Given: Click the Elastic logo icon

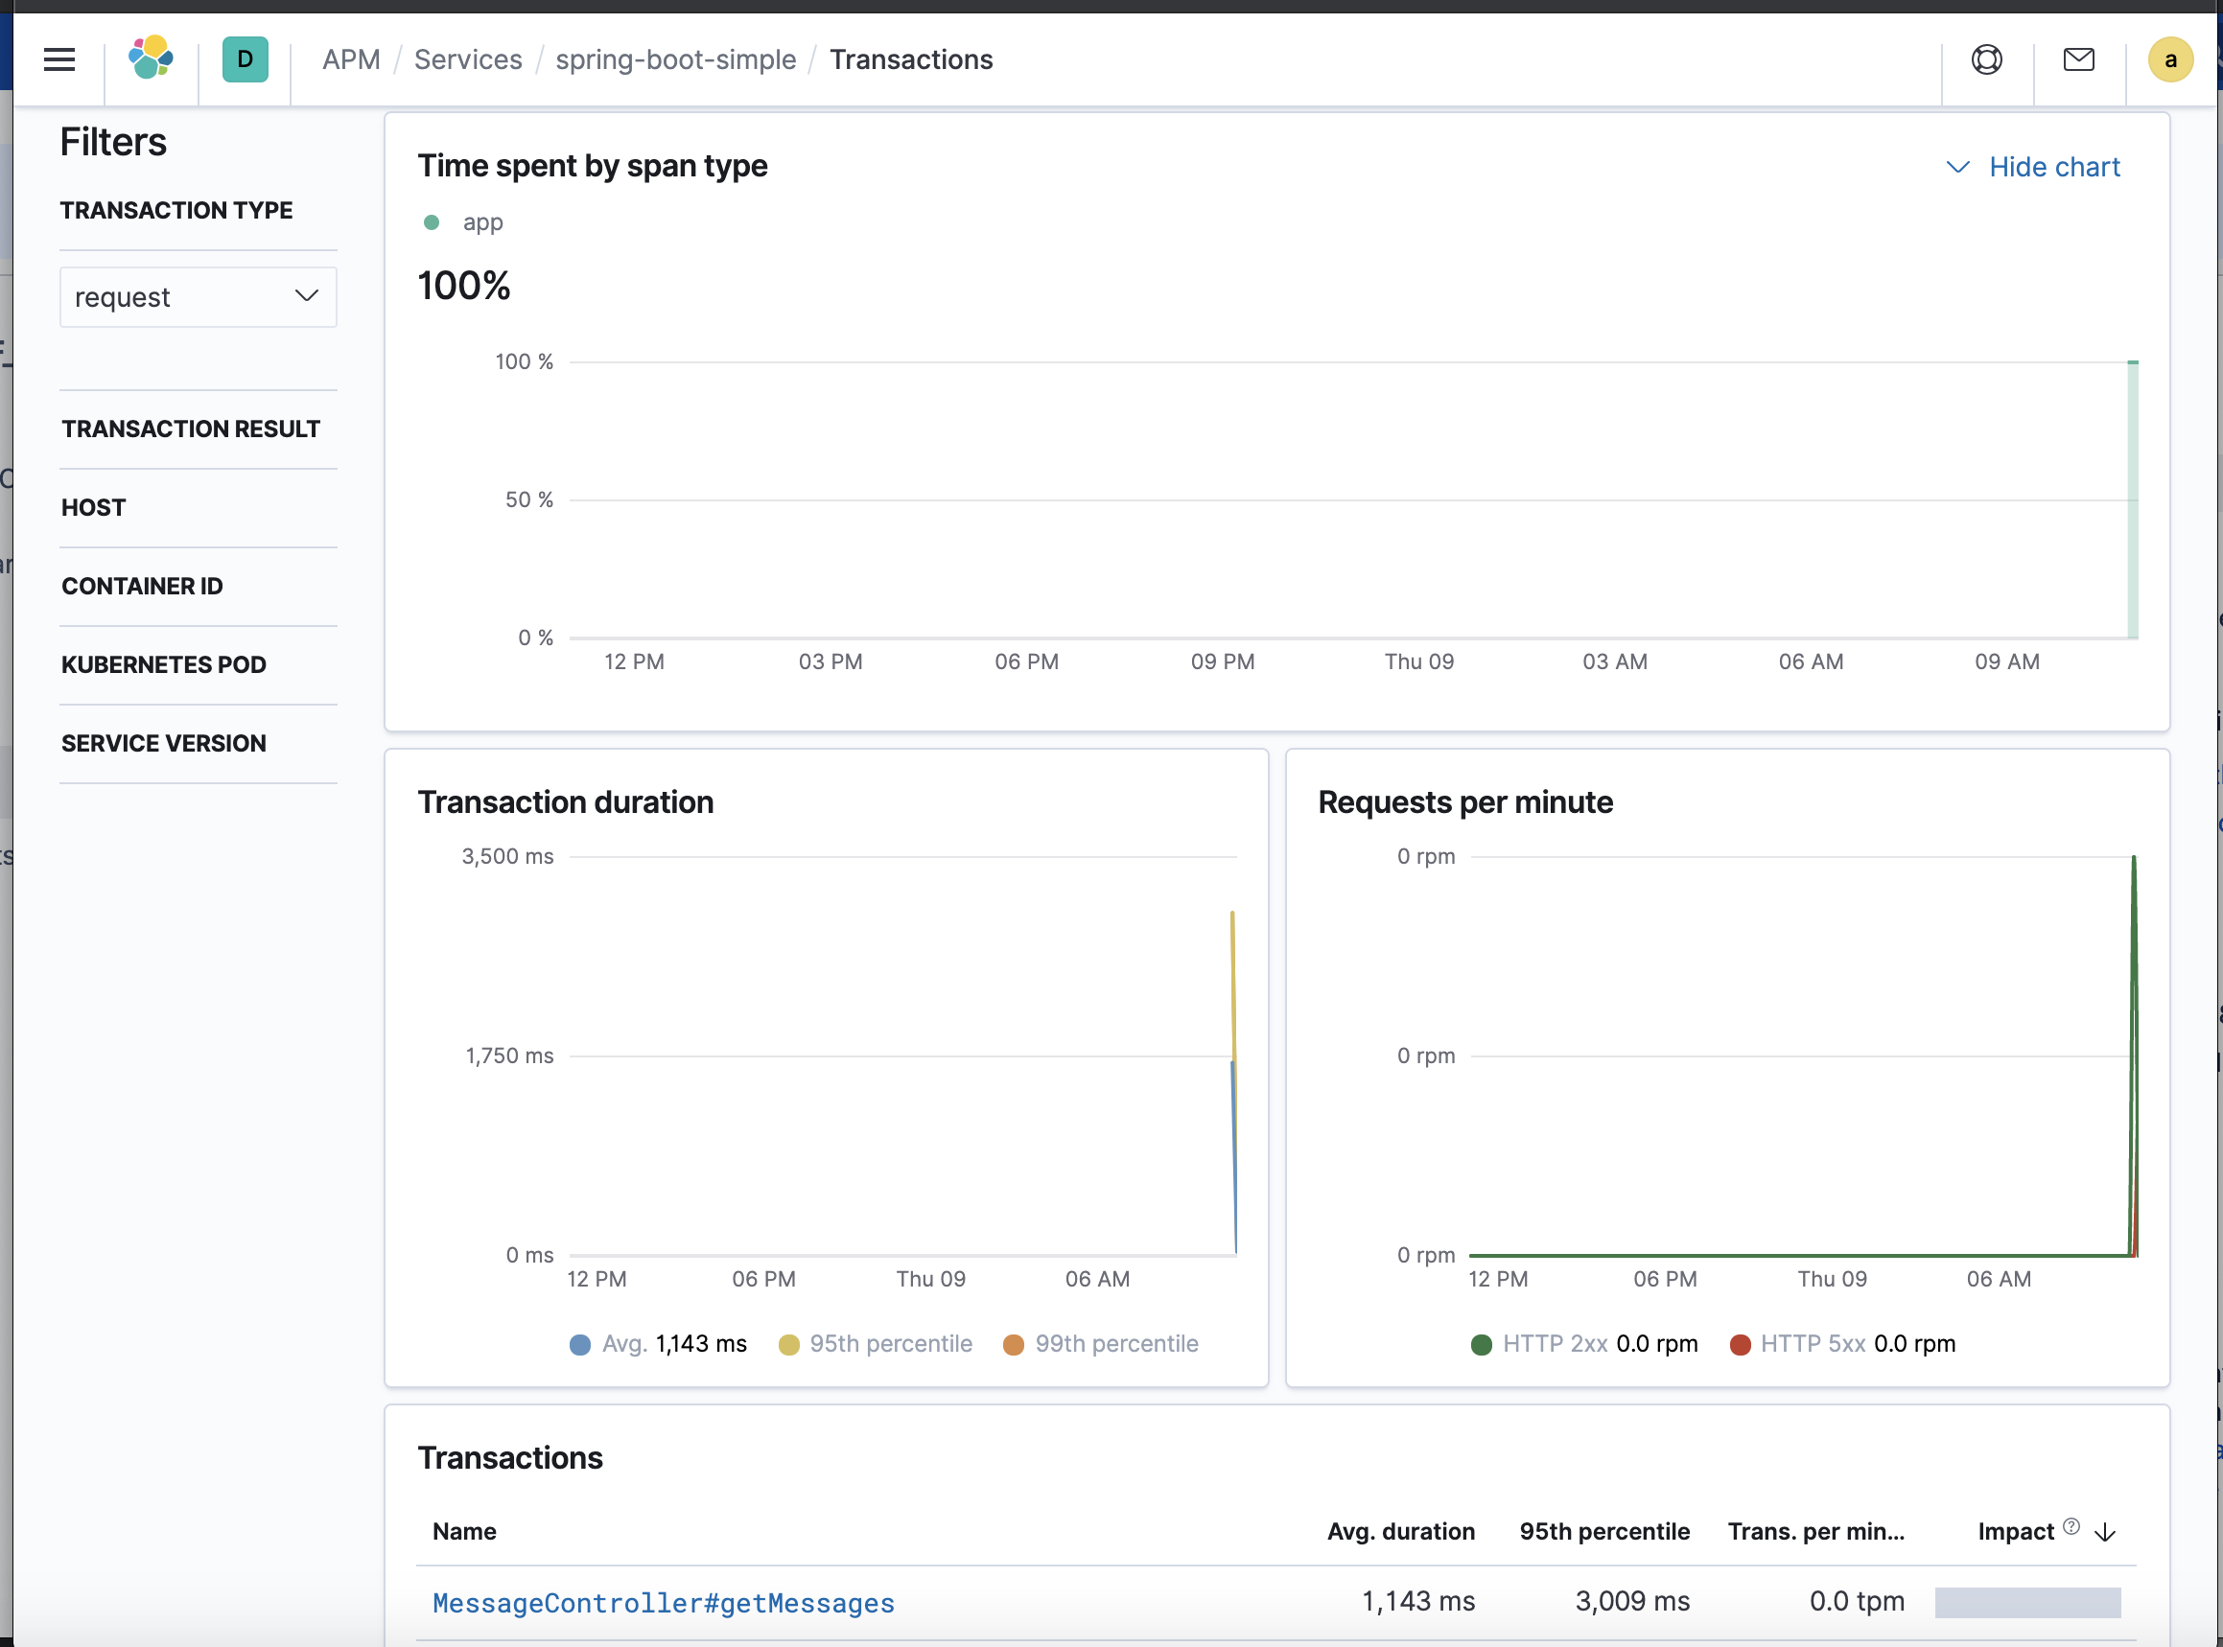Looking at the screenshot, I should click(x=151, y=58).
